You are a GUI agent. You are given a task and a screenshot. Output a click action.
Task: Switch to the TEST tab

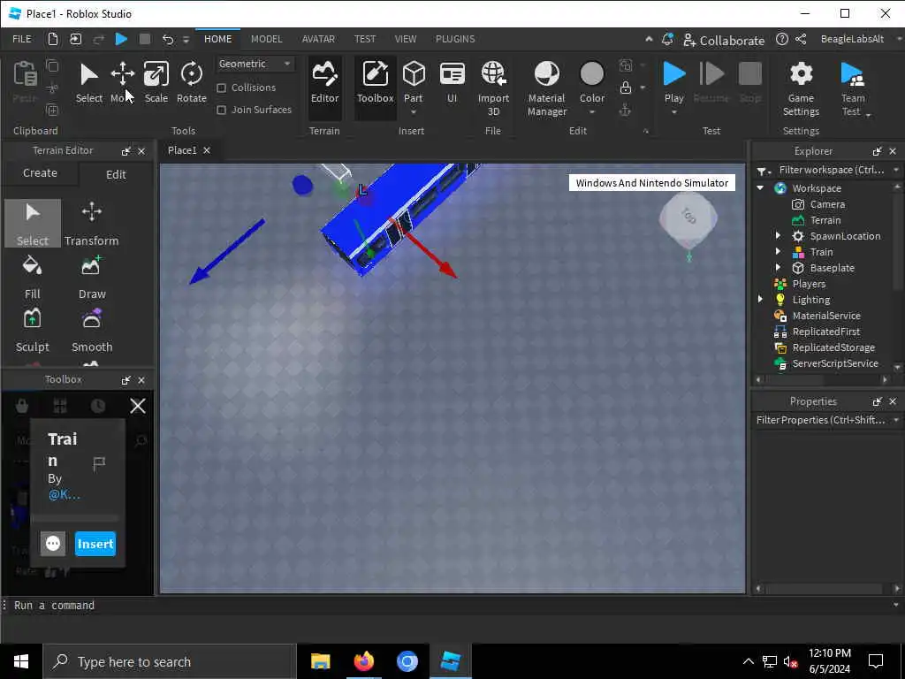pyautogui.click(x=365, y=39)
